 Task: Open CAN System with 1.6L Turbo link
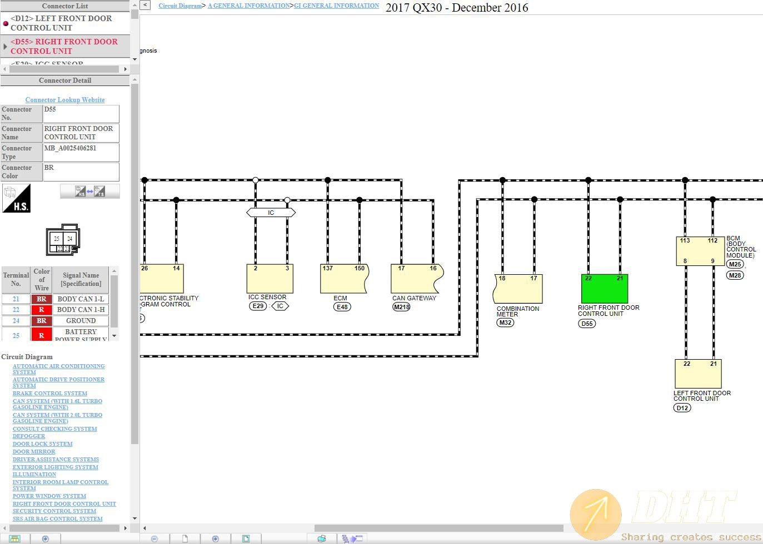57,404
